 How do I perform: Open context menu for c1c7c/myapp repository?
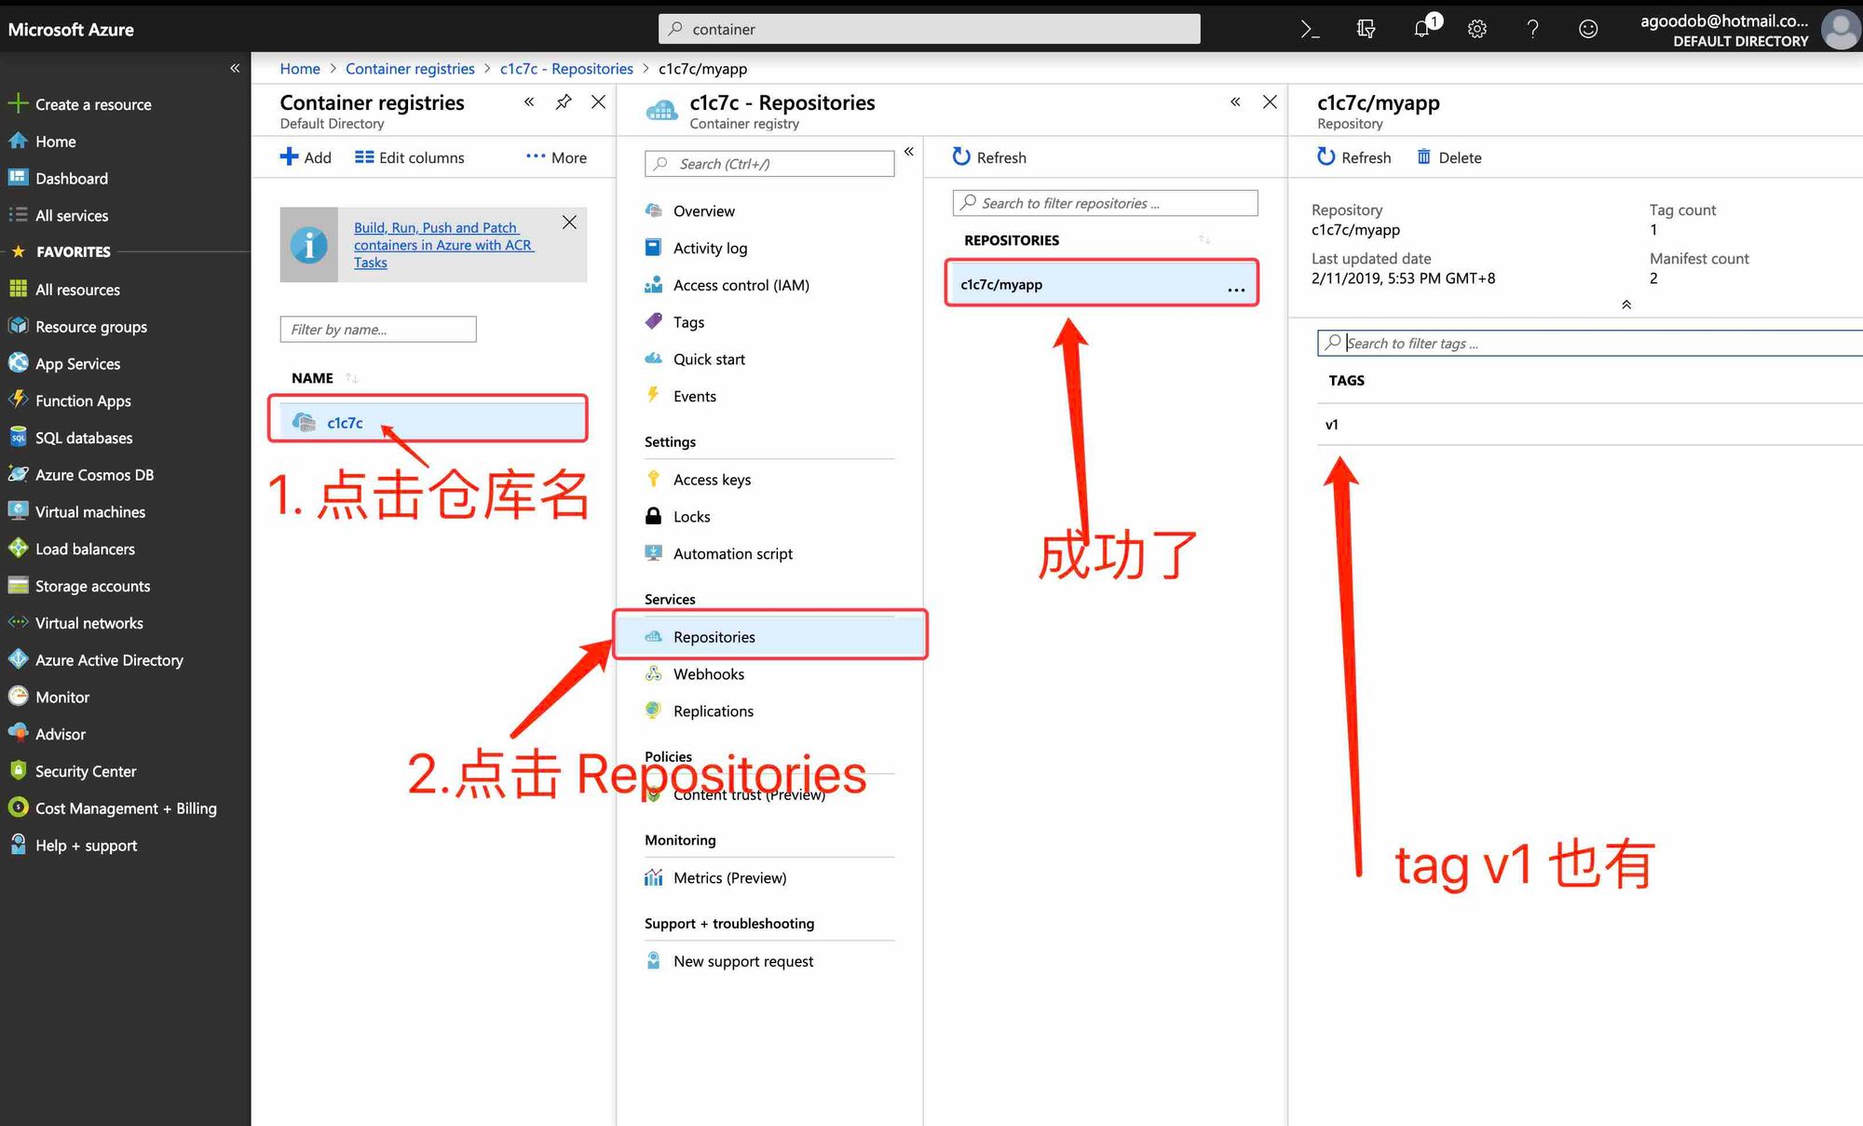click(1236, 289)
